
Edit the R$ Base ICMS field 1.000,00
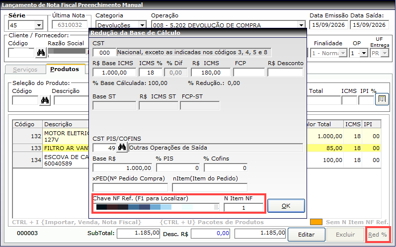tap(114, 73)
